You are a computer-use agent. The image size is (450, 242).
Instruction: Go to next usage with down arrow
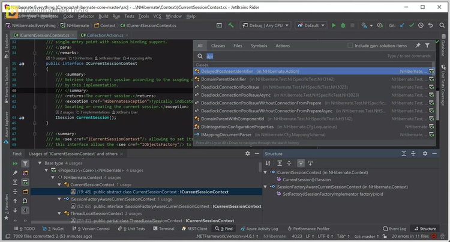pyautogui.click(x=15, y=210)
